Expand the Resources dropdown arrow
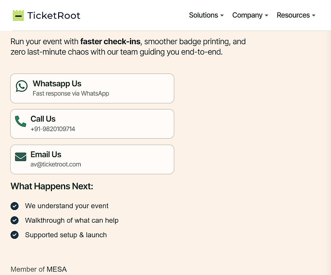 point(314,15)
